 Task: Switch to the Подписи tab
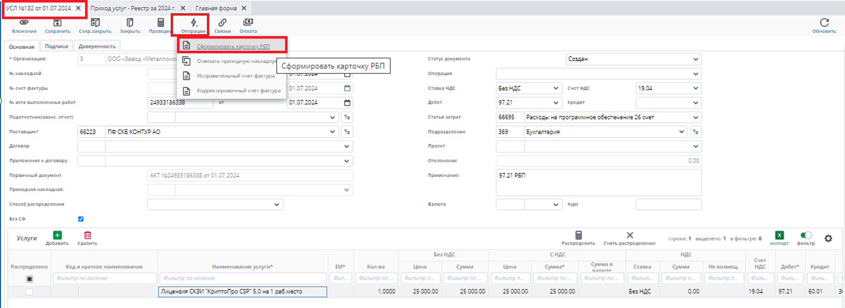(x=56, y=46)
